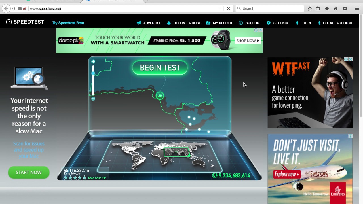Start the speed test with Begin Test
363x204 pixels.
pos(160,68)
